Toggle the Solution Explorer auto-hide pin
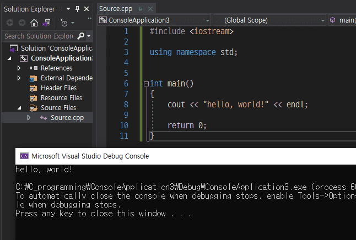Screen dimensions: 356x240 pos(77,9)
